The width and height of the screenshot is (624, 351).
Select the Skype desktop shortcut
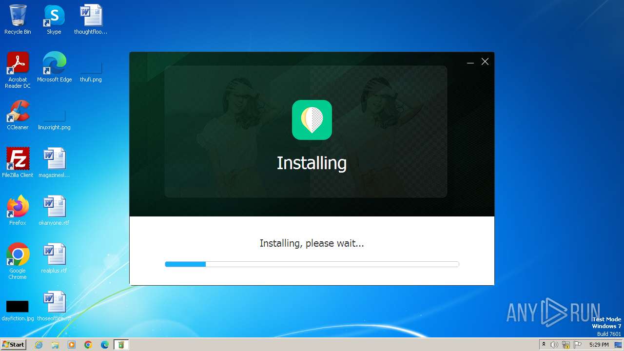[x=54, y=19]
